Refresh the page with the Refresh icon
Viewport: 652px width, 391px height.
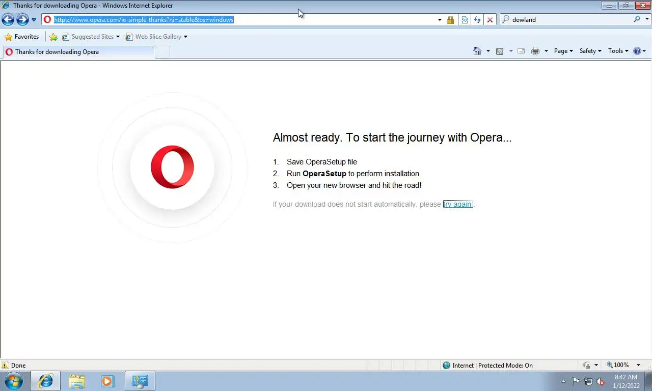[477, 20]
